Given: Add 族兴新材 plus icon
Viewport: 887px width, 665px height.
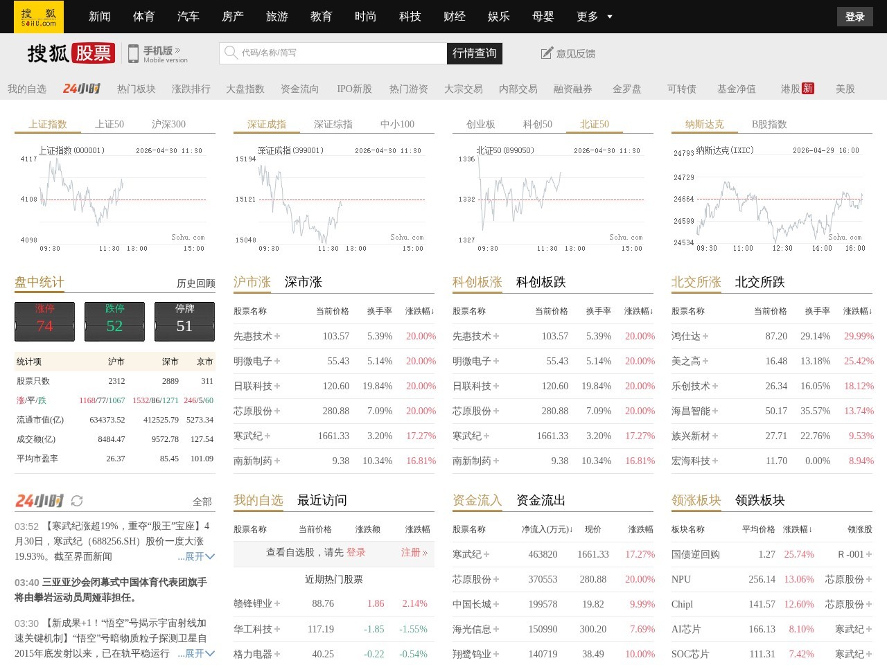Looking at the screenshot, I should tap(715, 436).
